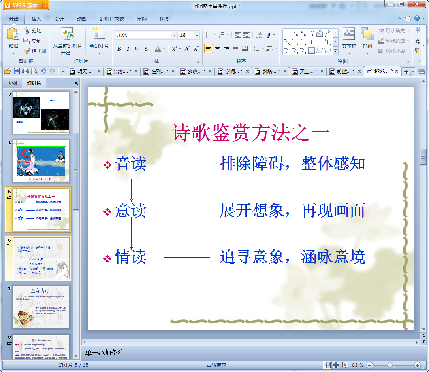429x372 pixels.
Task: Click the Undo arrow icon
Action: coord(43,71)
